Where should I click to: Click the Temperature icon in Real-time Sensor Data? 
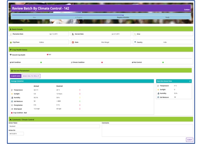(x=158, y=86)
